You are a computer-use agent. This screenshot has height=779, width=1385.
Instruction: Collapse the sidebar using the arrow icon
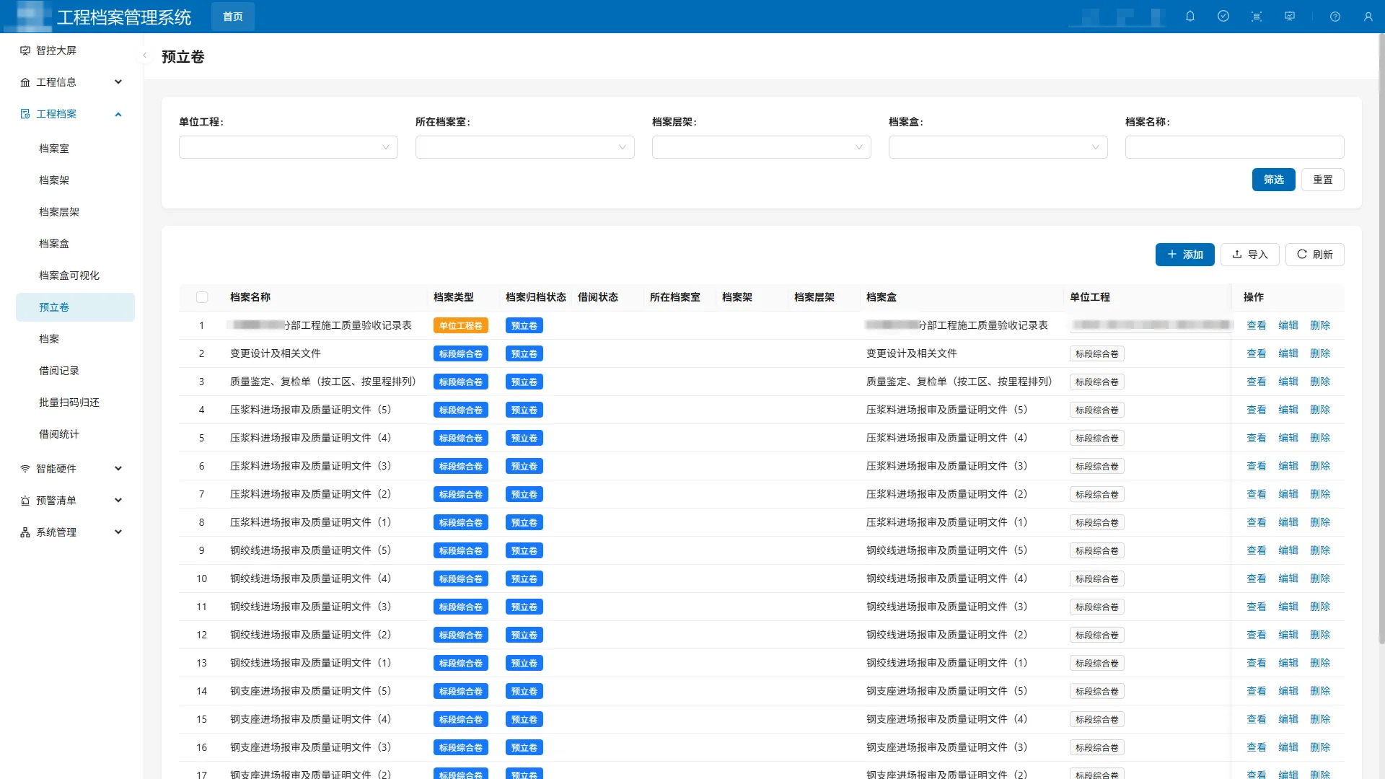(x=144, y=56)
